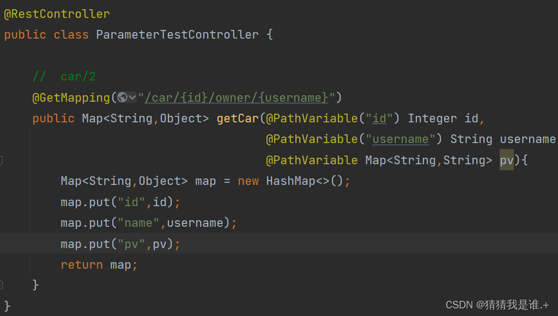Click the getCar method name
The image size is (558, 316).
(x=238, y=119)
